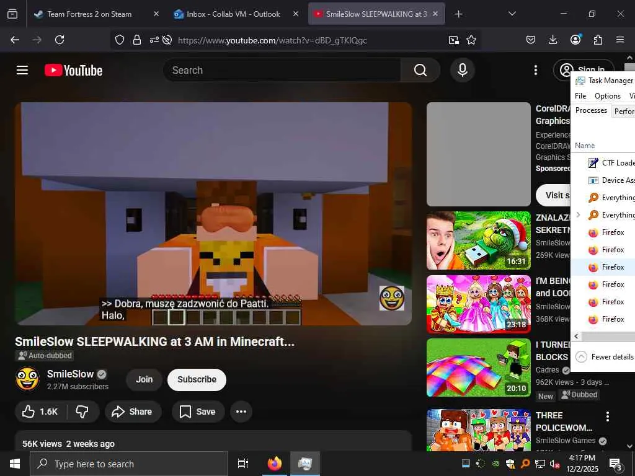This screenshot has height=476, width=635.
Task: Switch to Task Manager on the taskbar
Action: tap(304, 464)
